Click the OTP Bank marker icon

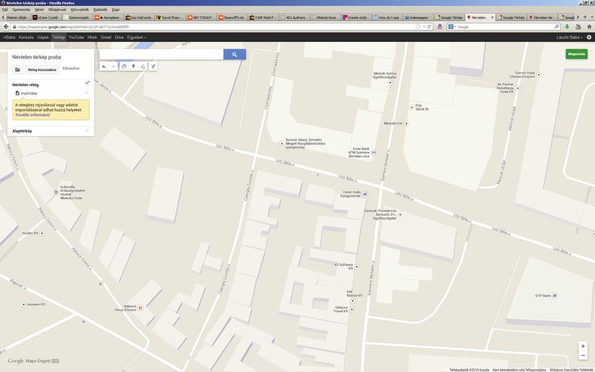pos(555,295)
